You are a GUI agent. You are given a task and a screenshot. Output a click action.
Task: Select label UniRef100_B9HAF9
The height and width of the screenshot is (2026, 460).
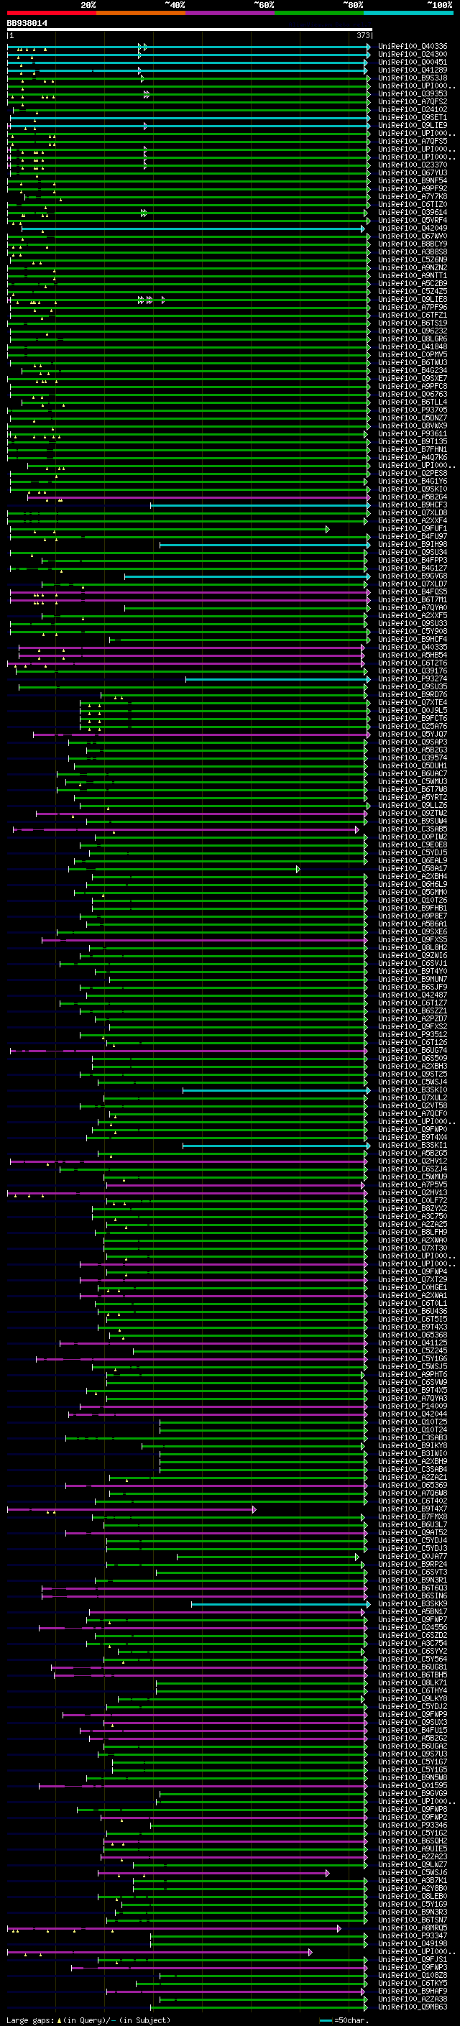pyautogui.click(x=413, y=1991)
